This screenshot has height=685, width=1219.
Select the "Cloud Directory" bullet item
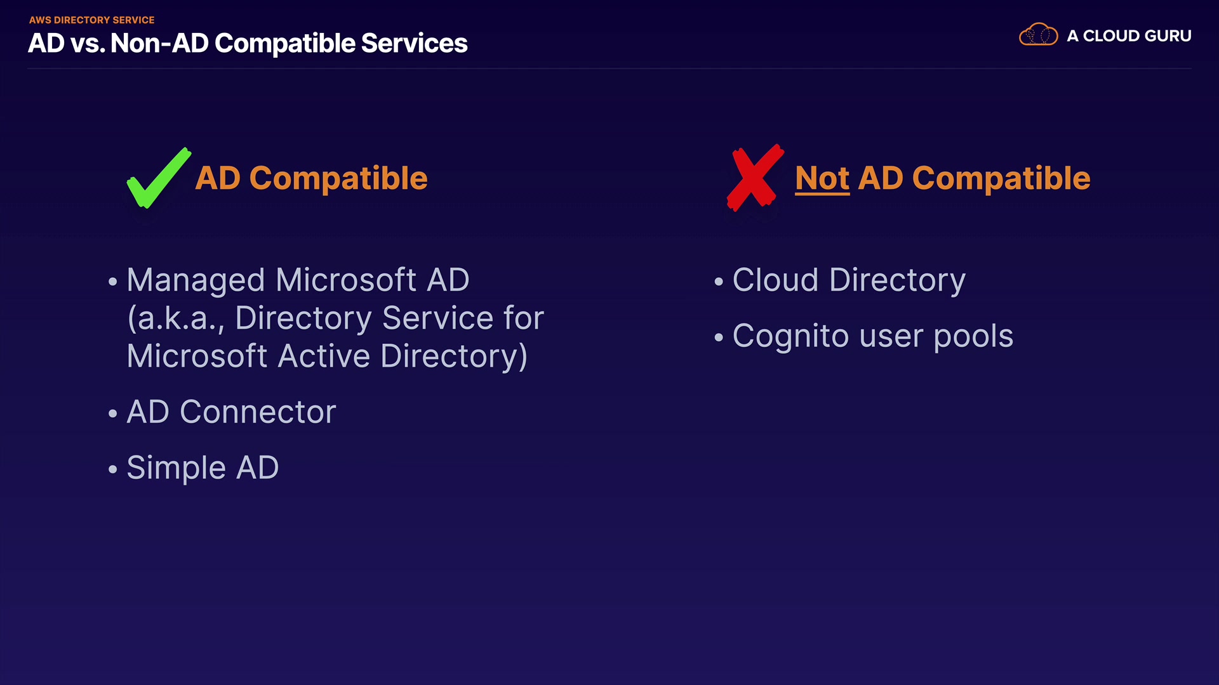(x=849, y=280)
